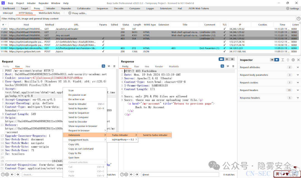Image resolution: width=301 pixels, height=178 pixels.
Task: Open Request search settings gear
Action: [7, 174]
